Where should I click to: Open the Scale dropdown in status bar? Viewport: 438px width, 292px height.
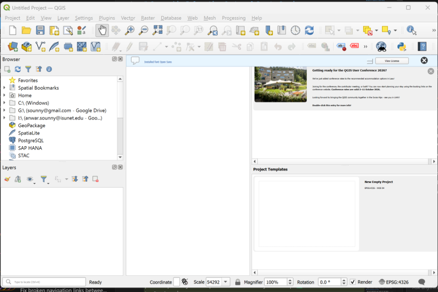coord(225,282)
